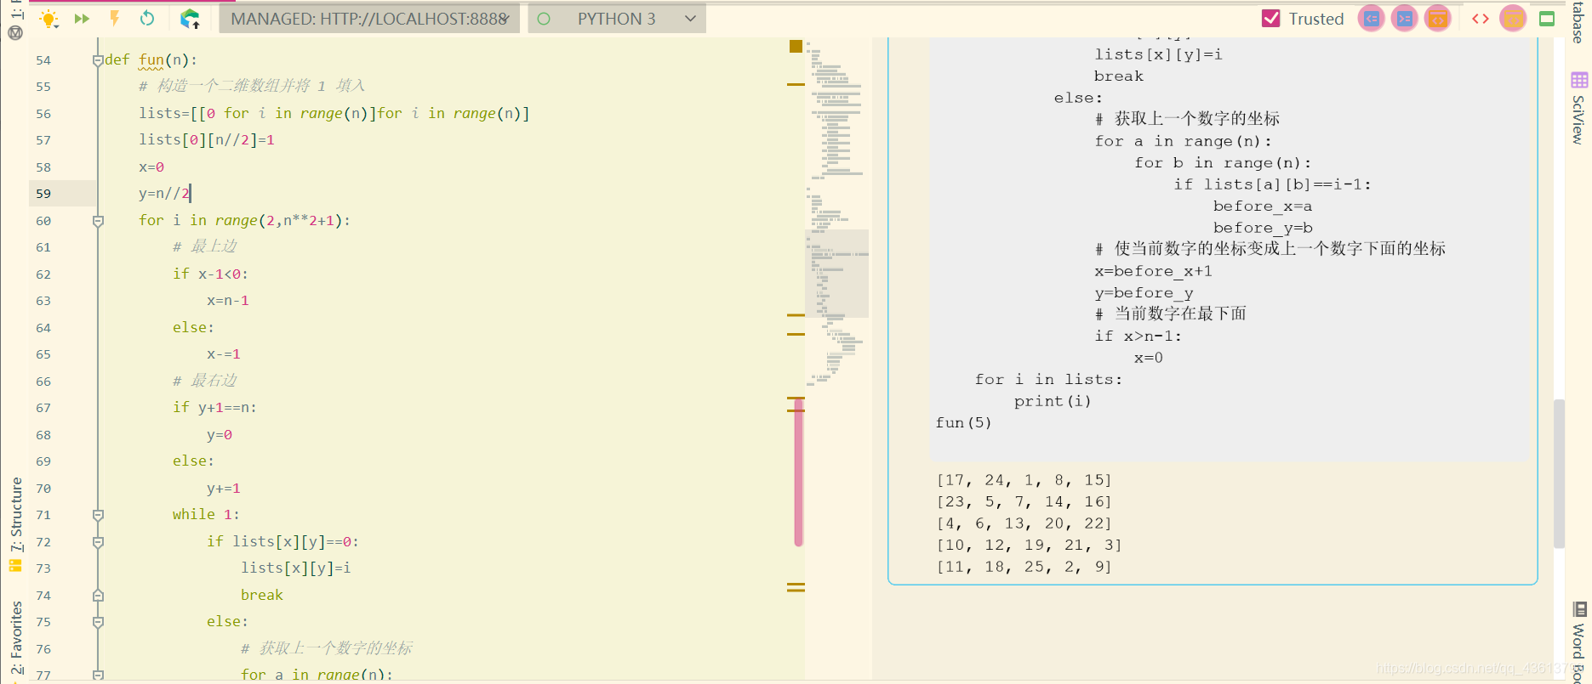The width and height of the screenshot is (1592, 684).
Task: Restart the kernel with circular arrow icon
Action: [x=147, y=19]
